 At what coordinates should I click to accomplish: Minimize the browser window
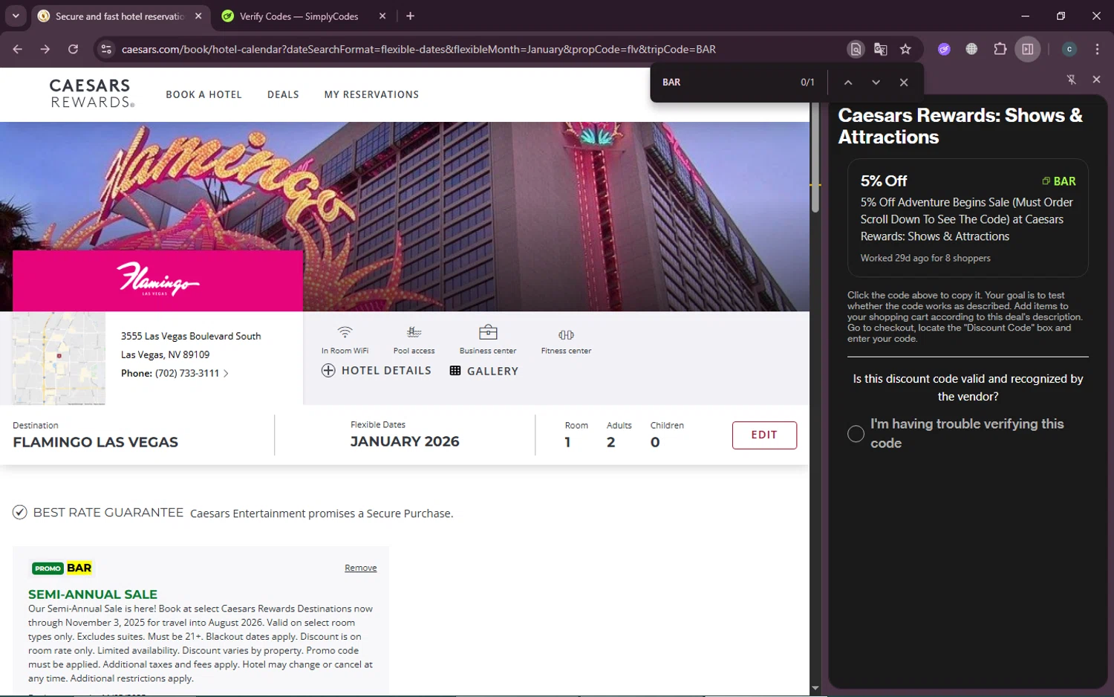1026,16
